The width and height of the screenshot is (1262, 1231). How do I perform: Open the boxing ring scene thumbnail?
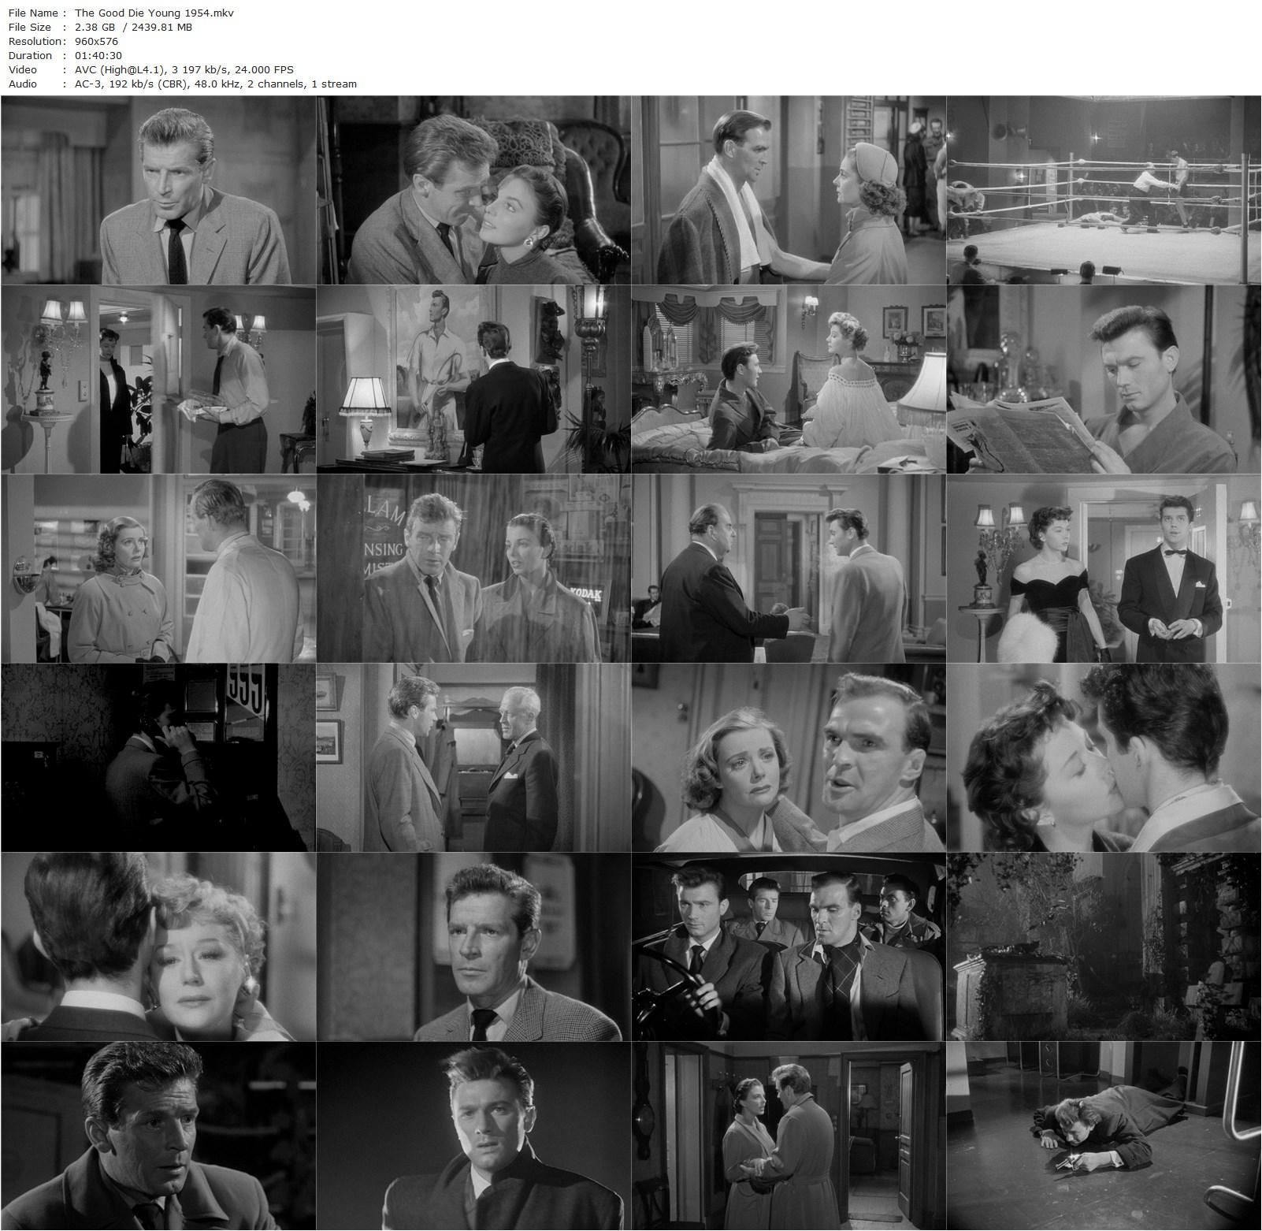tap(1103, 193)
